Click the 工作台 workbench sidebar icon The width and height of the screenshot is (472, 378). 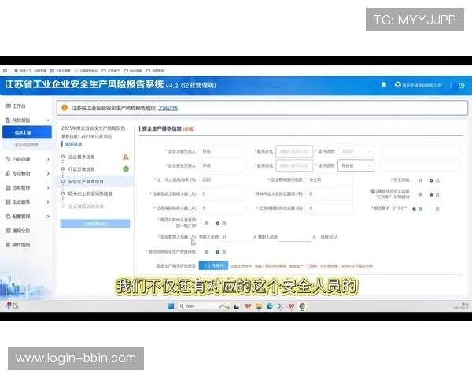(8, 106)
